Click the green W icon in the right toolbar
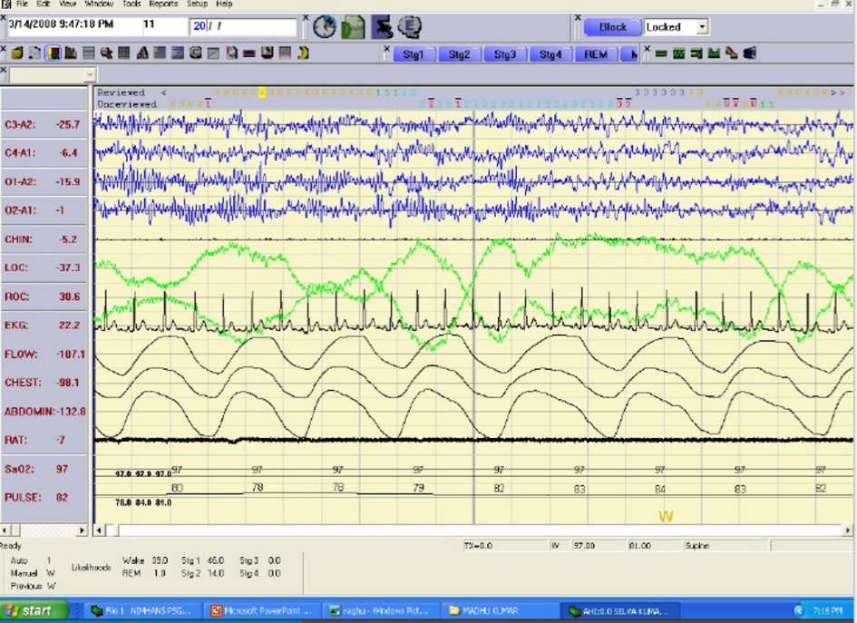857x623 pixels. pyautogui.click(x=678, y=53)
